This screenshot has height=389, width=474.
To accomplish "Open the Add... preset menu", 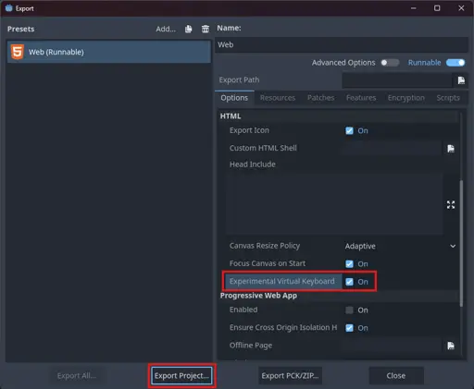I will [x=166, y=29].
